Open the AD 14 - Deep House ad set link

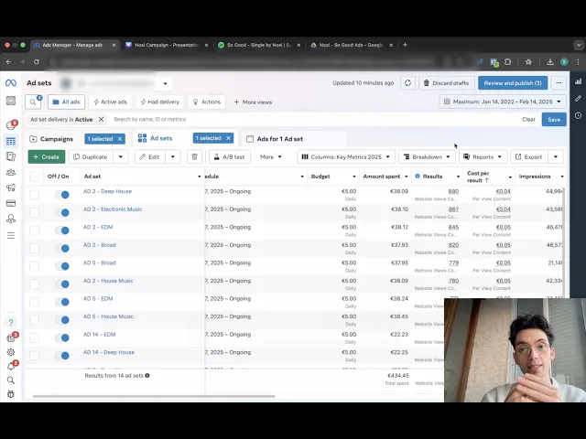109,352
